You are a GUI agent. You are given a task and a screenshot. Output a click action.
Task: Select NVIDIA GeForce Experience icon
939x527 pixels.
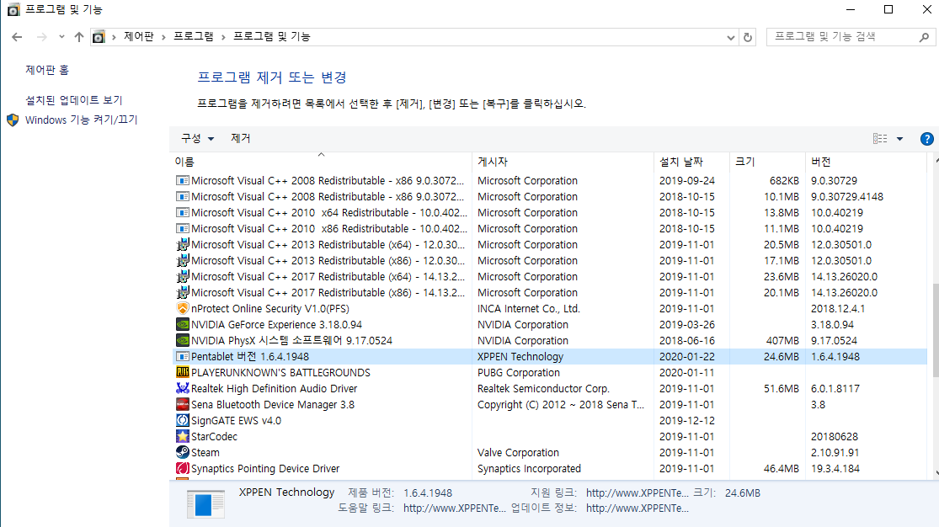(183, 325)
